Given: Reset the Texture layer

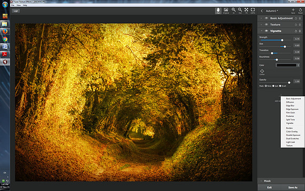Looking at the screenshot, I should point(296,25).
